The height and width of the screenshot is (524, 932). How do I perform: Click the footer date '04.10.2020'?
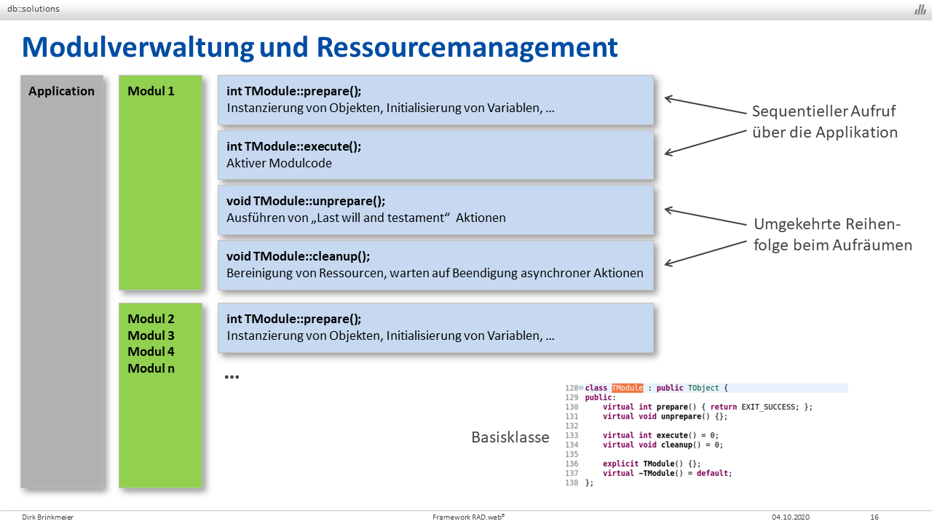tap(791, 517)
